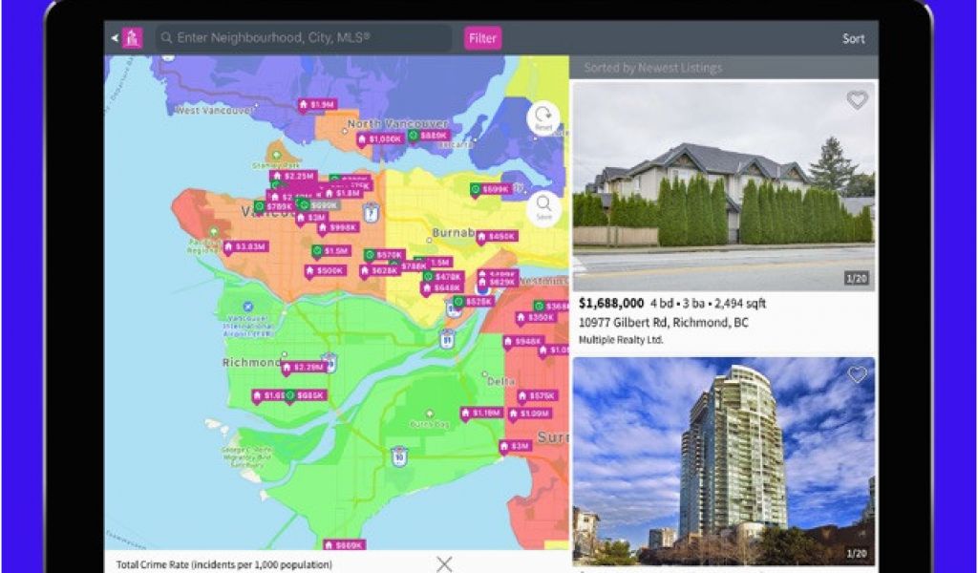The width and height of the screenshot is (978, 573).
Task: Select the $3.83M house marker
Action: (x=245, y=247)
